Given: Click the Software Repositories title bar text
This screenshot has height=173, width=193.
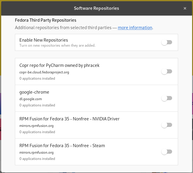Looking at the screenshot, I should (96, 8).
